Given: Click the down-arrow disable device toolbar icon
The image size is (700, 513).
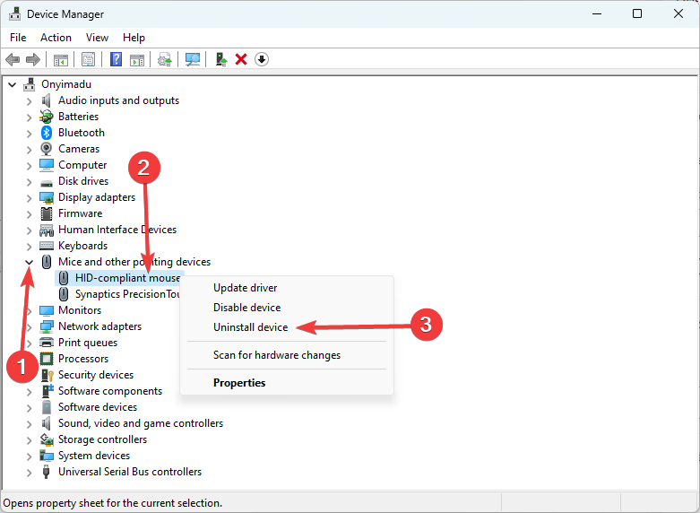Looking at the screenshot, I should tap(262, 59).
